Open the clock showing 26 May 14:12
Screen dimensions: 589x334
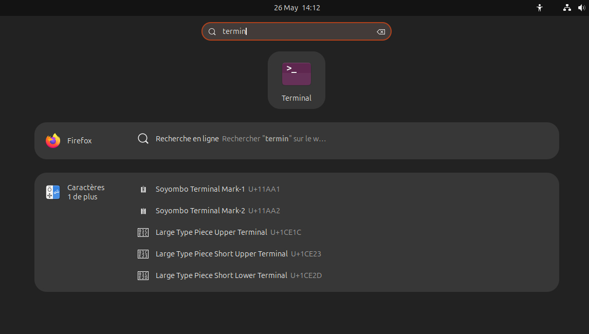point(297,8)
